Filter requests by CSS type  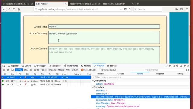click(26, 70)
